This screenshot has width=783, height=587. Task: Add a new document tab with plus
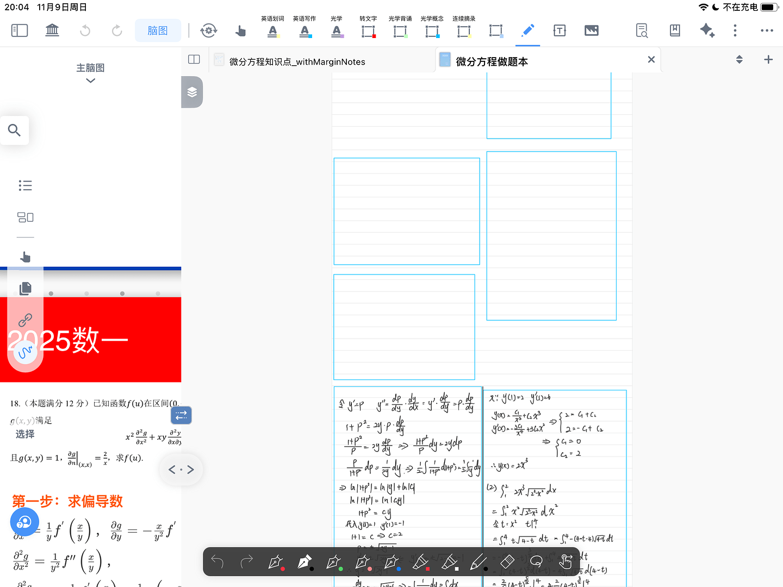(768, 60)
